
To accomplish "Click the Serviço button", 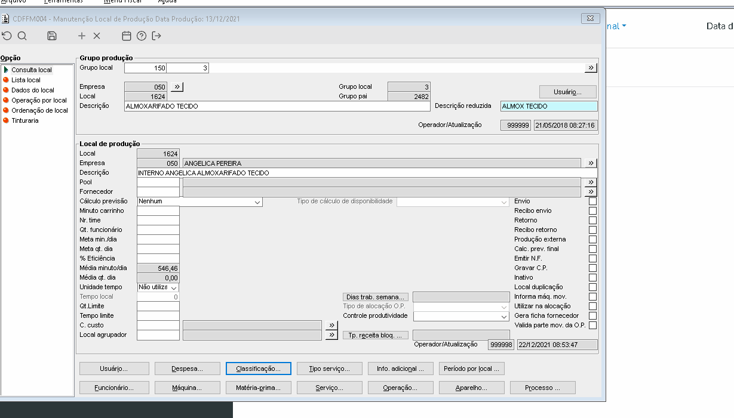I will point(330,388).
